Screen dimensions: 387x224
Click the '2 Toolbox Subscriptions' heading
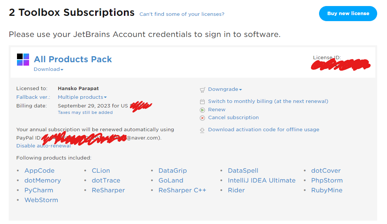coord(72,12)
